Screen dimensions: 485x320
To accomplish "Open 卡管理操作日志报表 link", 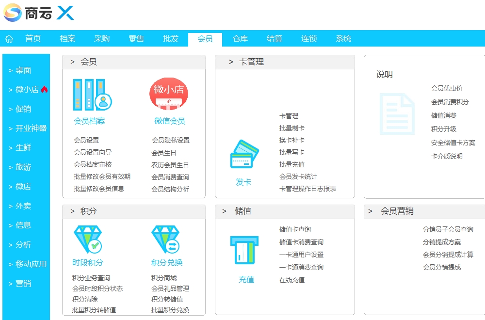I will 308,189.
